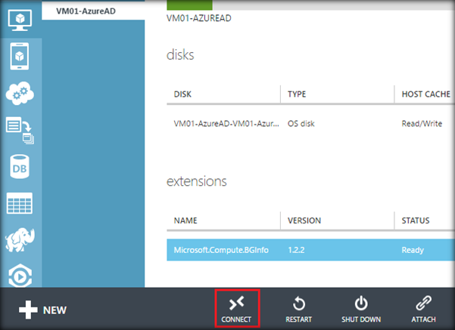Image resolution: width=455 pixels, height=330 pixels.
Task: Click the VM01-AZUREAD heading text
Action: [199, 18]
